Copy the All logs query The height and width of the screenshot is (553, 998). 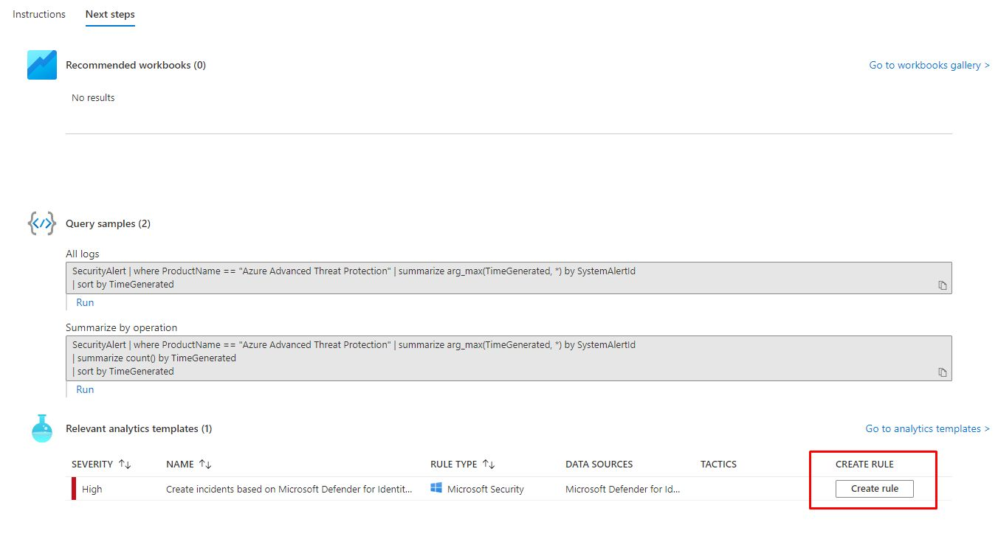click(x=943, y=285)
